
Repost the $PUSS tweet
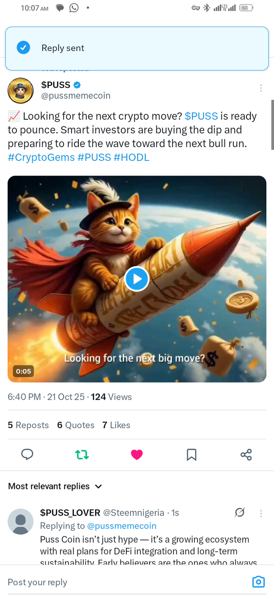pyautogui.click(x=82, y=454)
